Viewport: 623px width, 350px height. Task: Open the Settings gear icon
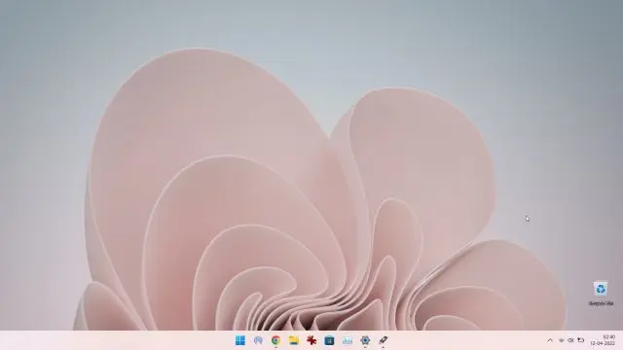[365, 340]
